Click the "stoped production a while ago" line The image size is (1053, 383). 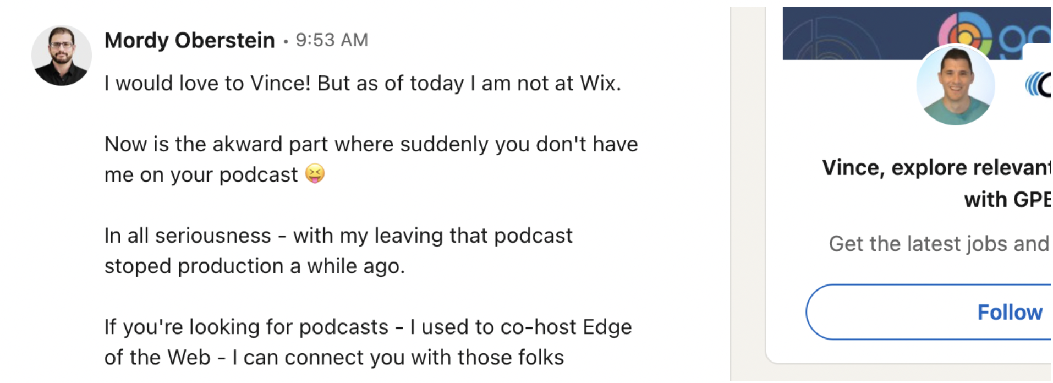click(x=254, y=266)
